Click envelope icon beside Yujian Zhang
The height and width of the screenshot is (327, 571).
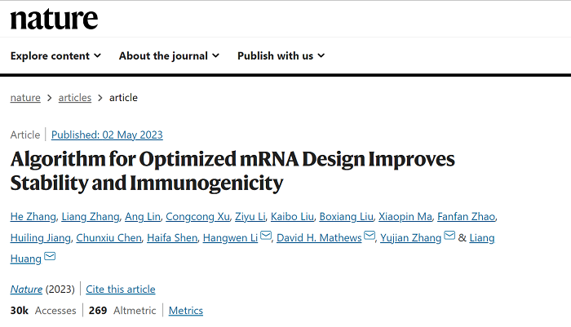pyautogui.click(x=449, y=235)
